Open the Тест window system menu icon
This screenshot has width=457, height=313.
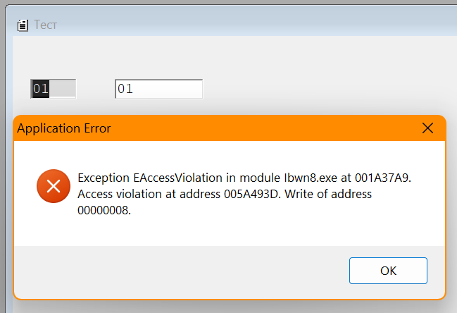tap(23, 25)
